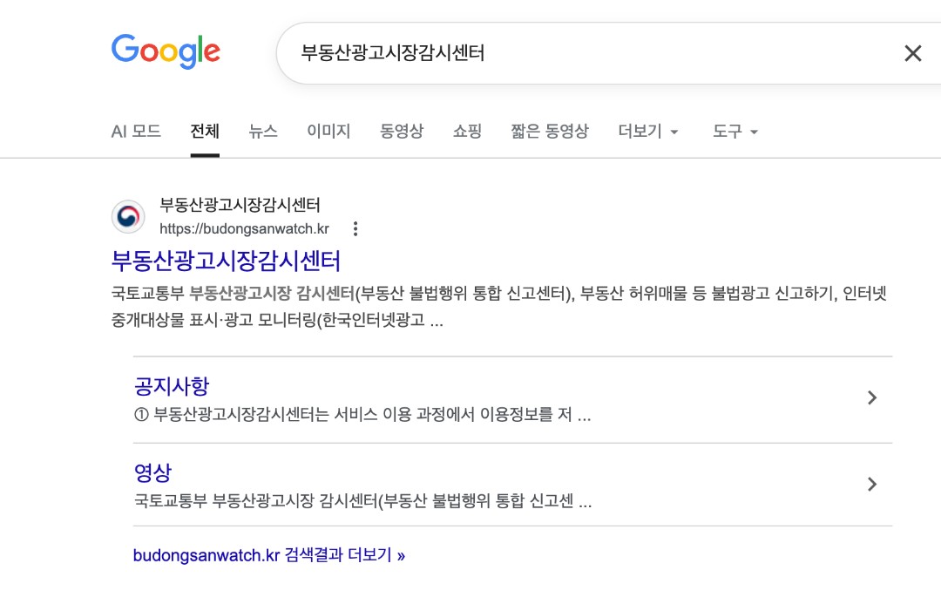Open the 영상 sitelink
The height and width of the screenshot is (604, 941).
click(x=152, y=472)
